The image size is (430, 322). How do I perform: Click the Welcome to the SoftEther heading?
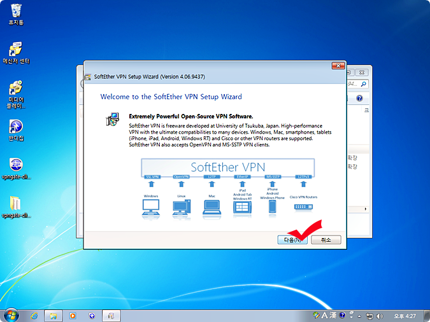pos(171,97)
